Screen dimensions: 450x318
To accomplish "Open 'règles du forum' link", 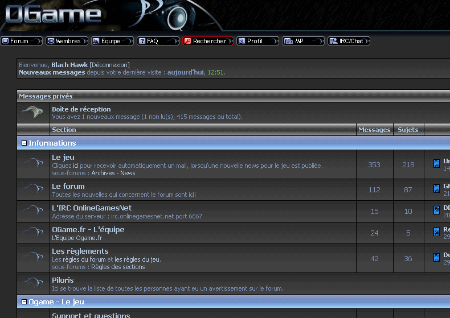I will click(x=84, y=259).
